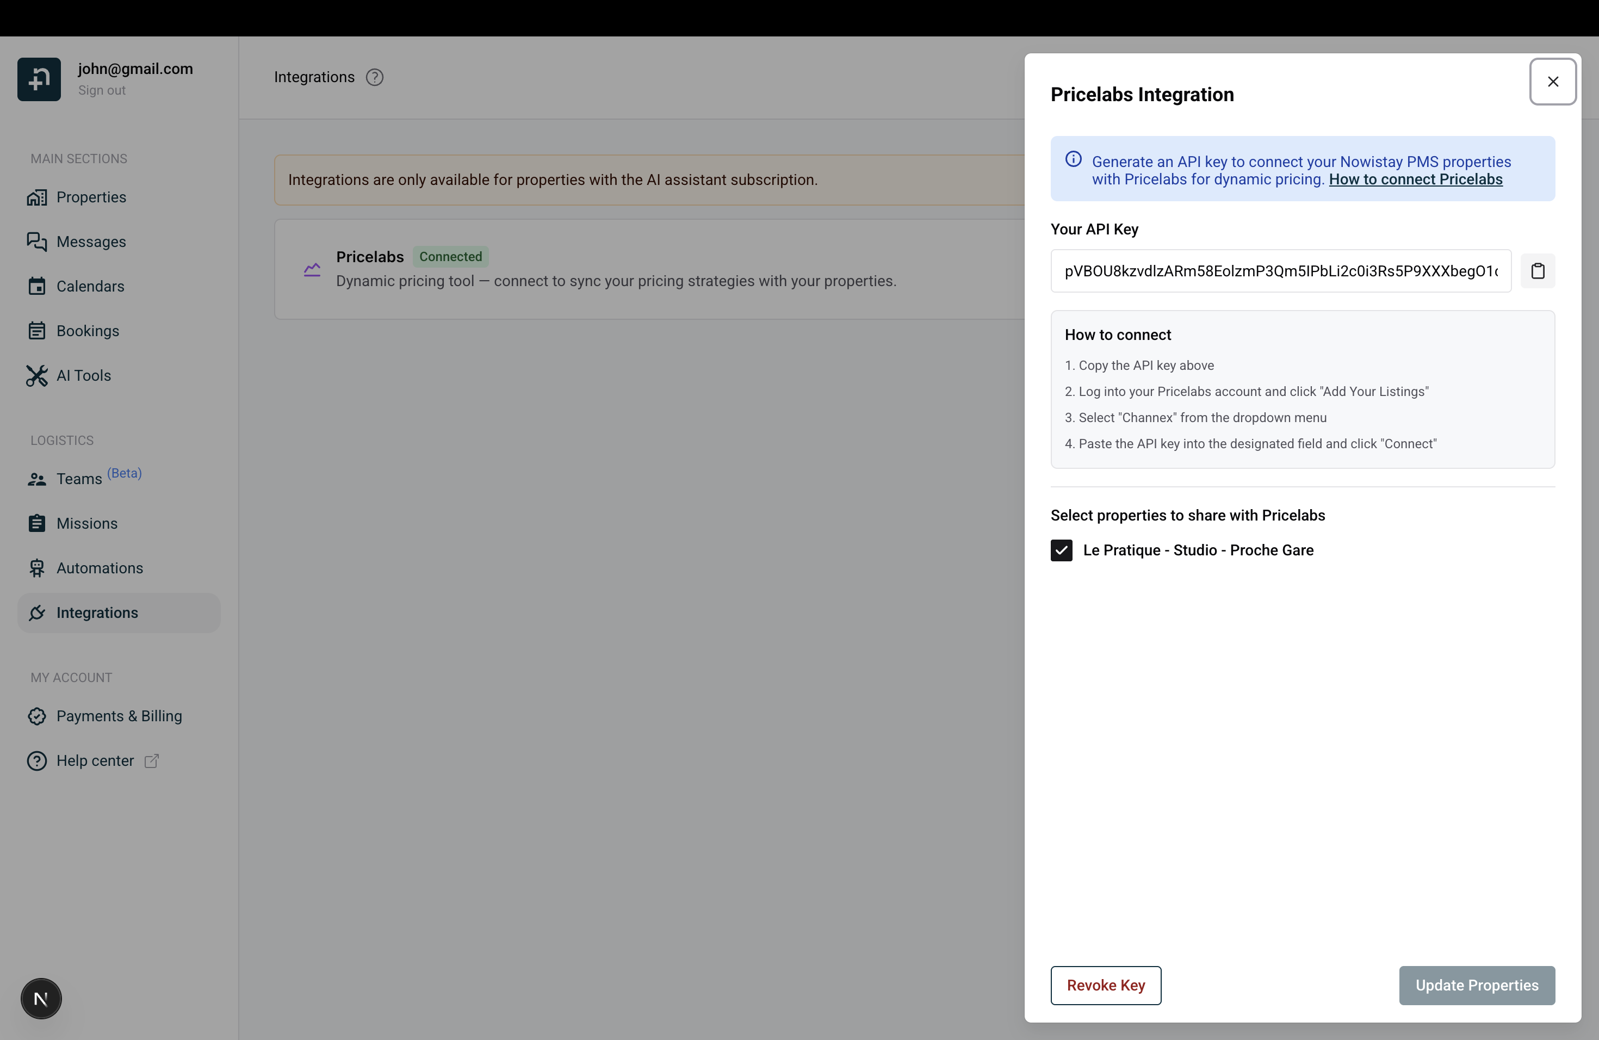
Task: Click "Select properties to share with Pricelabs" heading
Action: [1188, 515]
